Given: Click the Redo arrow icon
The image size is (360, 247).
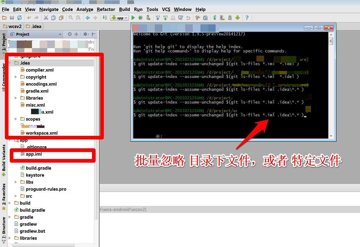Looking at the screenshot, I should coord(37,18).
